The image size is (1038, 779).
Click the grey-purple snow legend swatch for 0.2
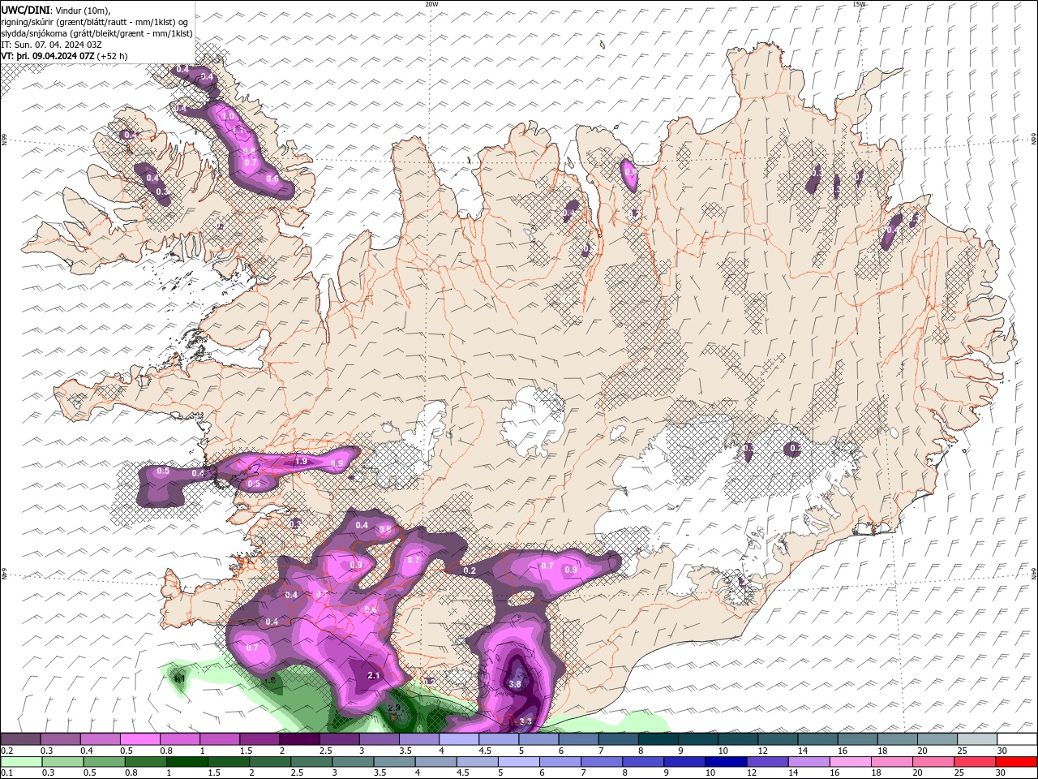20,739
